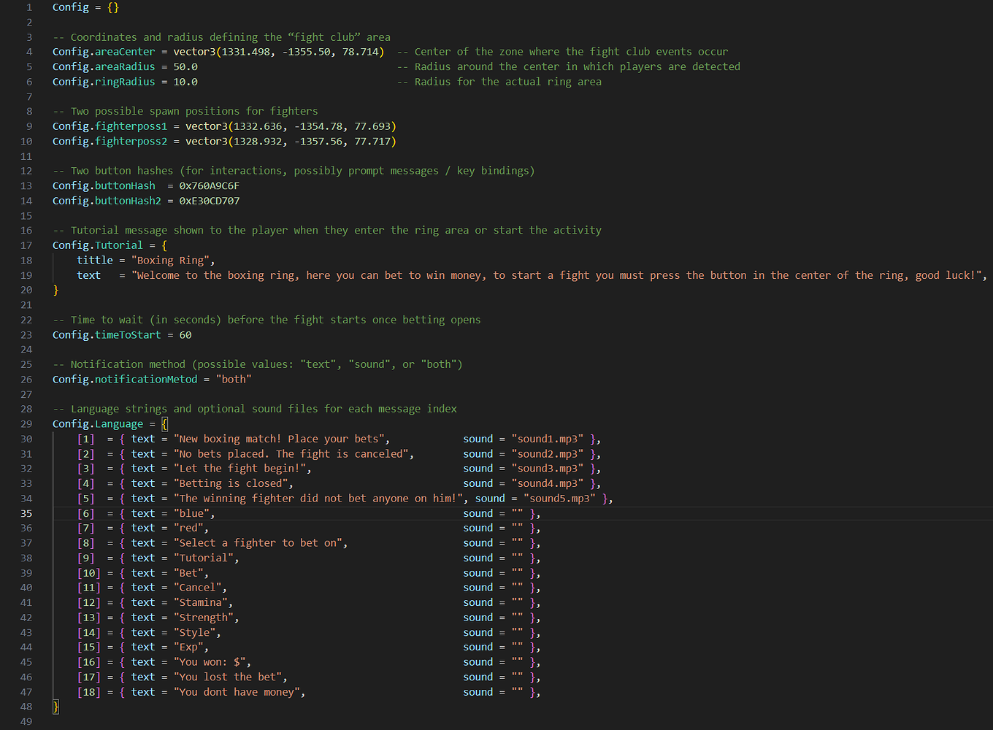Viewport: 993px width, 730px height.
Task: Click the hash value 0x760A9C6F
Action: pyautogui.click(x=209, y=186)
